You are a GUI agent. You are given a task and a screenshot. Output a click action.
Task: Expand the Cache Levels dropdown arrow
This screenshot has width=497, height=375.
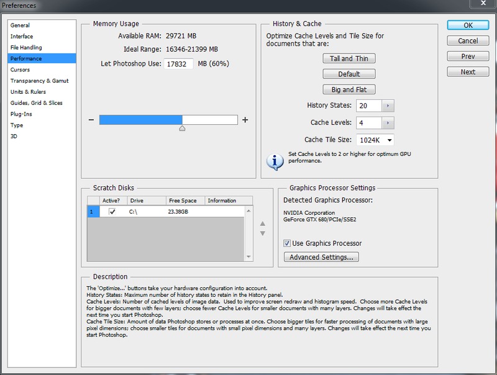388,123
